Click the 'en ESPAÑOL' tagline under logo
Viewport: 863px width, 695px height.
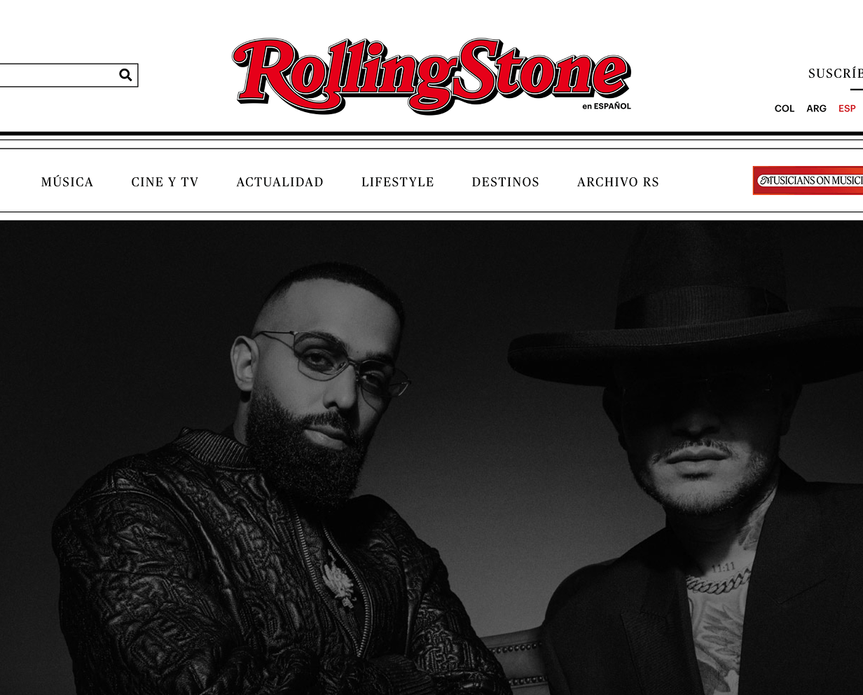point(607,106)
